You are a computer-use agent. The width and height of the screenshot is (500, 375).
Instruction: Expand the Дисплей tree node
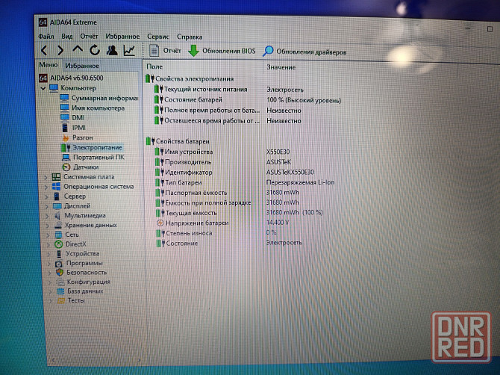(x=46, y=206)
